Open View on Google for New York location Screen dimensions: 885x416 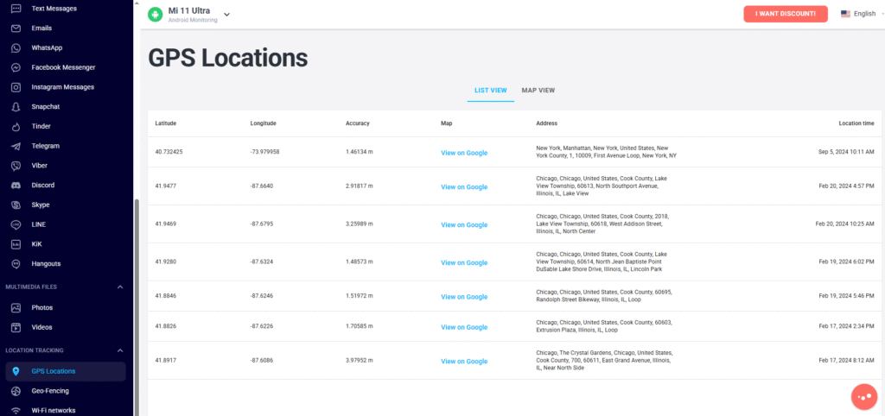click(463, 153)
